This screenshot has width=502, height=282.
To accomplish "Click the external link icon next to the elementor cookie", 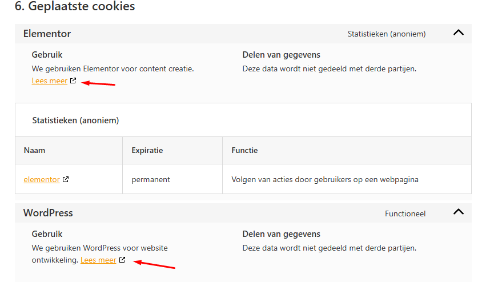I will pyautogui.click(x=66, y=179).
